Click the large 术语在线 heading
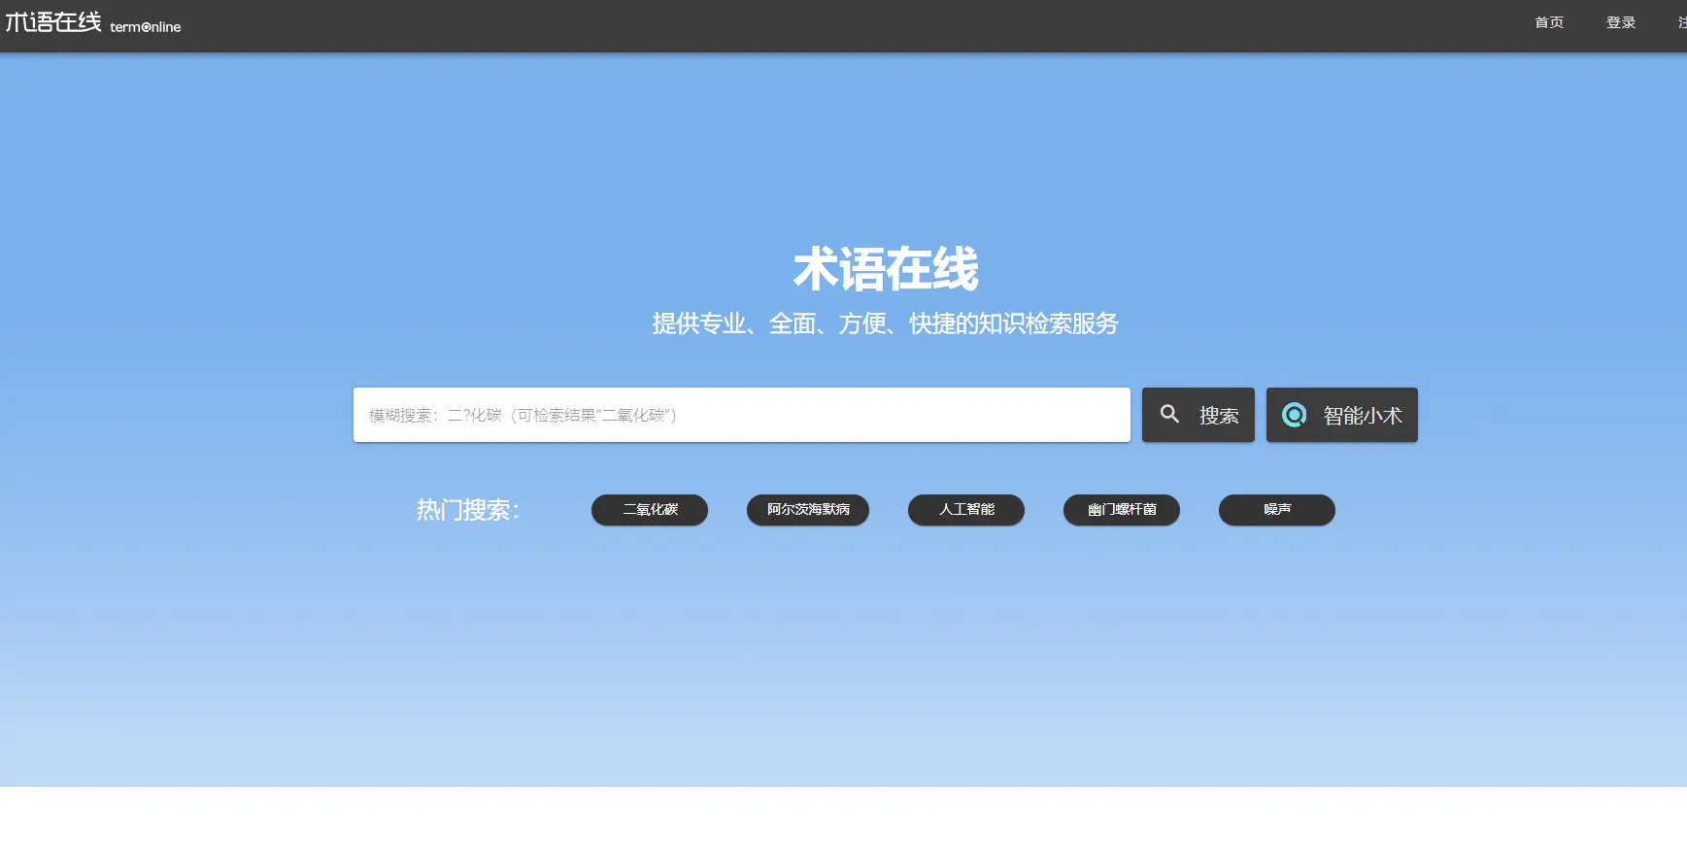This screenshot has height=849, width=1687. coord(885,269)
